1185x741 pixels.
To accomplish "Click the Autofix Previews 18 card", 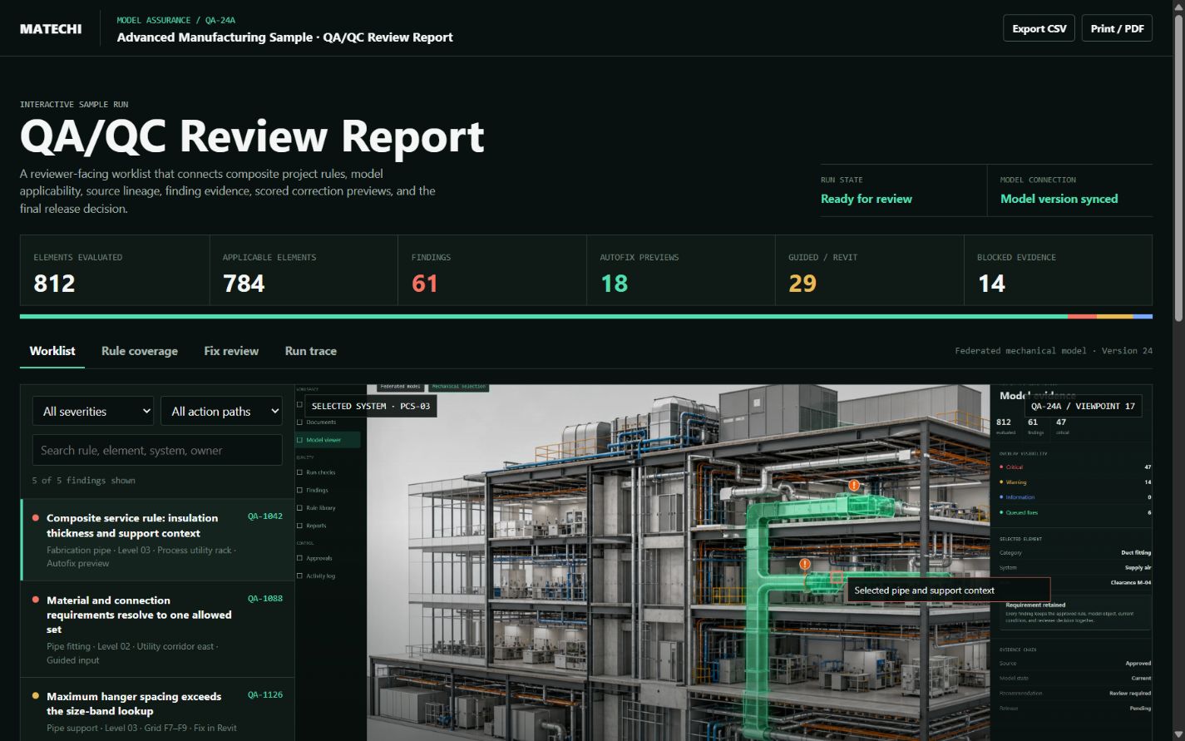I will tap(681, 270).
